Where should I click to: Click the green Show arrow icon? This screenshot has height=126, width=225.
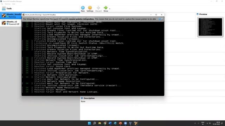click(106, 9)
